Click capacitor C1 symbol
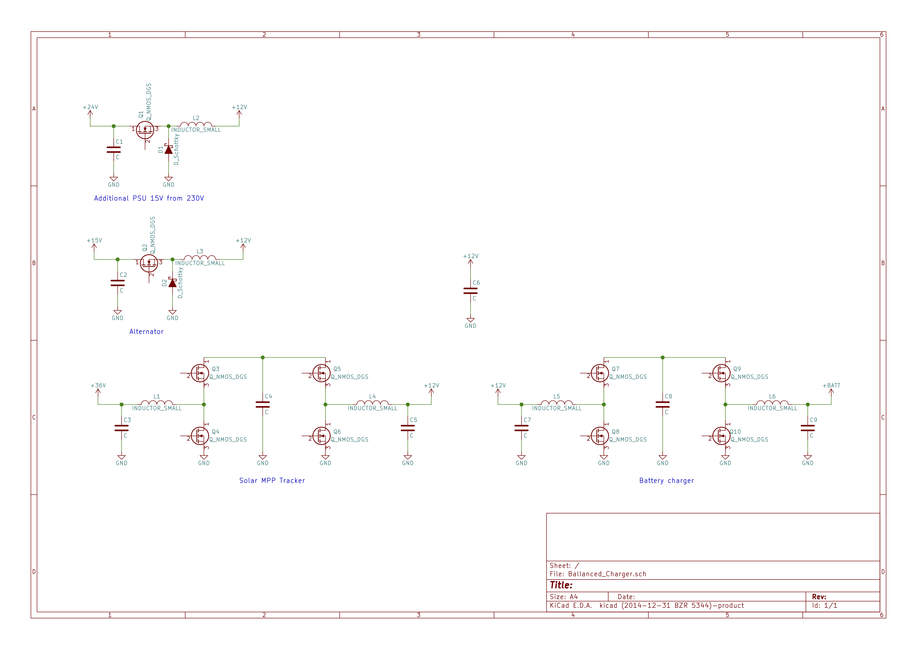Viewport: 917px width, 649px height. (x=113, y=150)
